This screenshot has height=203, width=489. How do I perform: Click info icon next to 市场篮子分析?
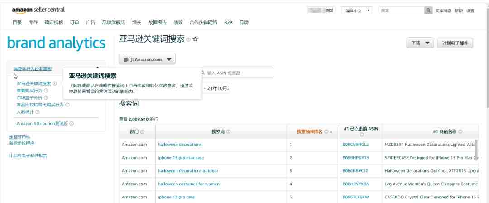tap(46, 98)
